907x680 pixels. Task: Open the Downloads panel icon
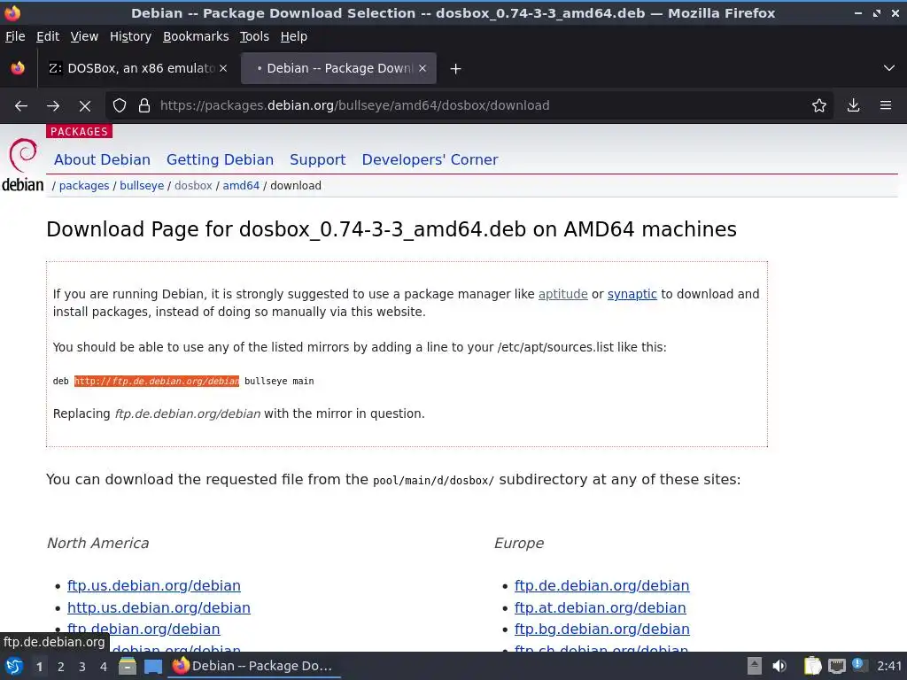pos(853,106)
